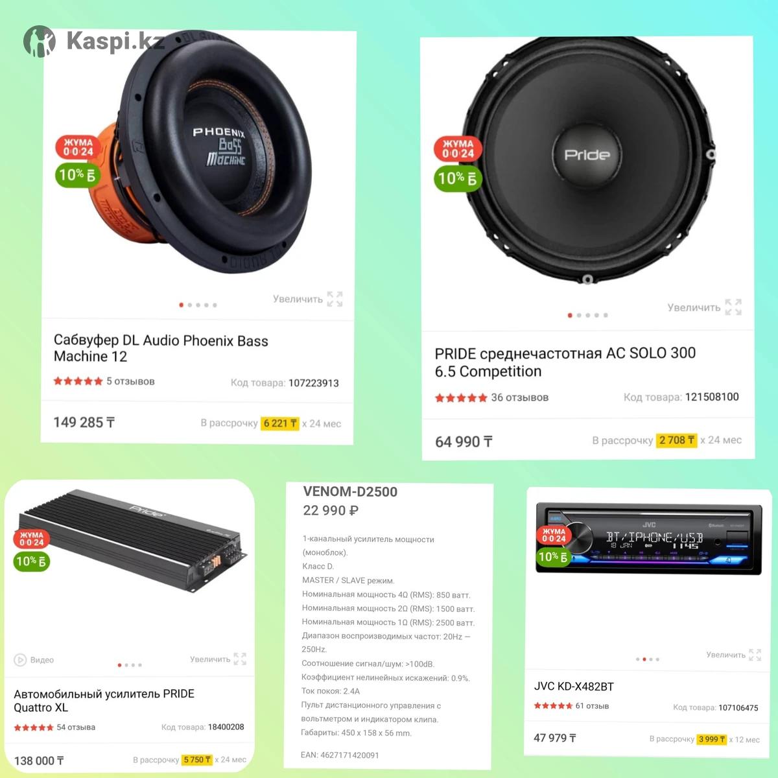Open 54 отзыва reviews for PRIDE Quattro XL

coord(76,727)
